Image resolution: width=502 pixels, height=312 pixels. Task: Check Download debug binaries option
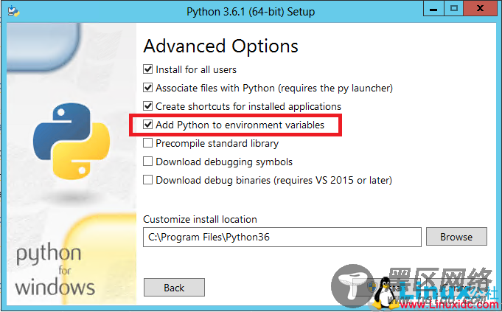[147, 180]
